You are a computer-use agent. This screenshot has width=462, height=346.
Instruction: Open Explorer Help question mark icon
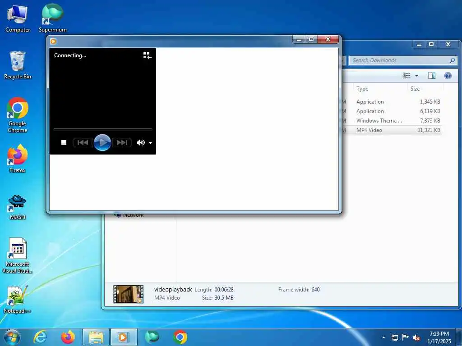click(448, 76)
